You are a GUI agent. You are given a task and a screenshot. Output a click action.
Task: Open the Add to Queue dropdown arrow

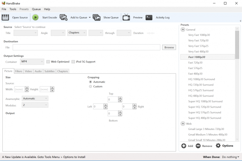coord(90,17)
